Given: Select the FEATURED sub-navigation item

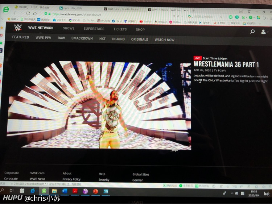Looking at the screenshot, I should click(20, 37).
